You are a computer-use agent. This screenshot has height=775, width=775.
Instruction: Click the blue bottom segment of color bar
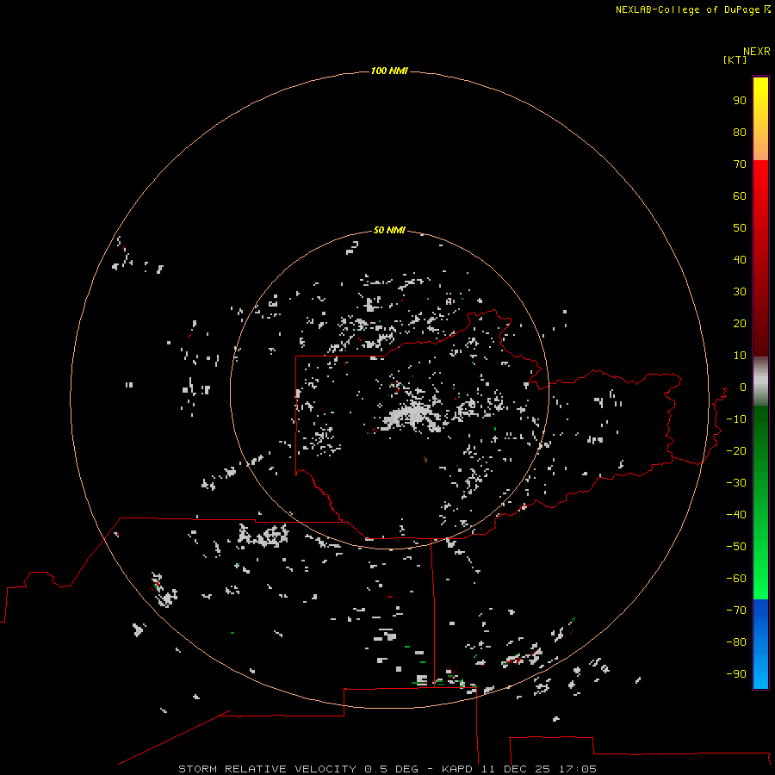[x=760, y=644]
